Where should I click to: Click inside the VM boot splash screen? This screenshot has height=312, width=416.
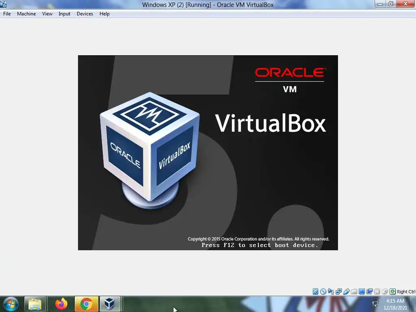point(208,153)
